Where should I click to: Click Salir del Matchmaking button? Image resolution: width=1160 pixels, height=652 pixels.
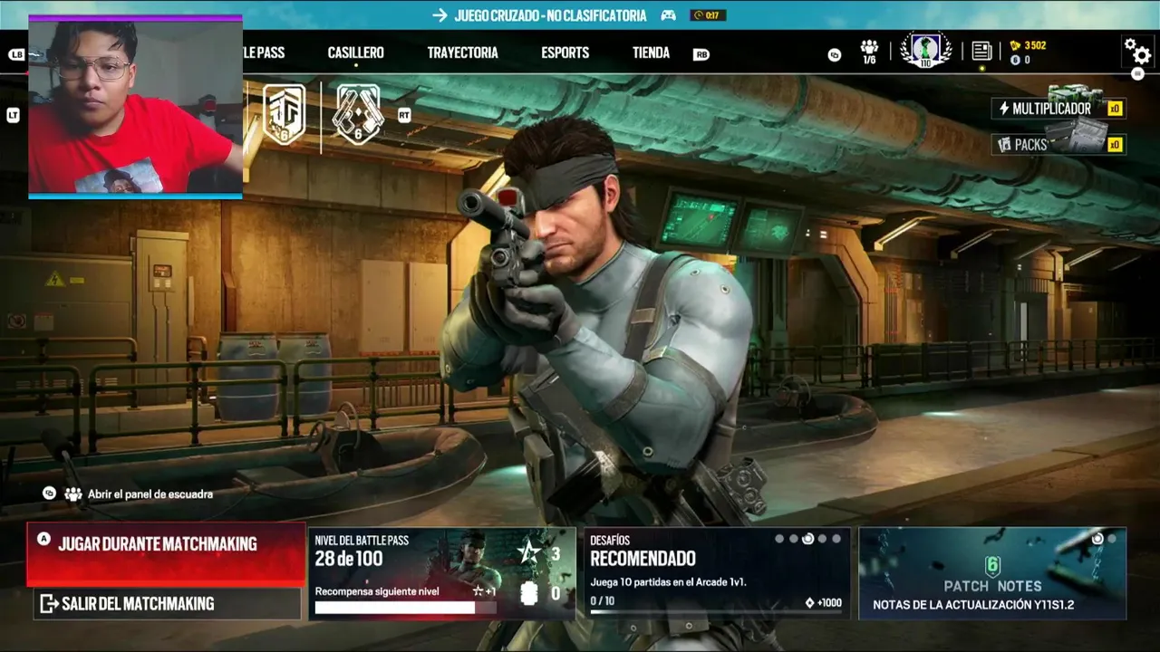[x=167, y=604]
